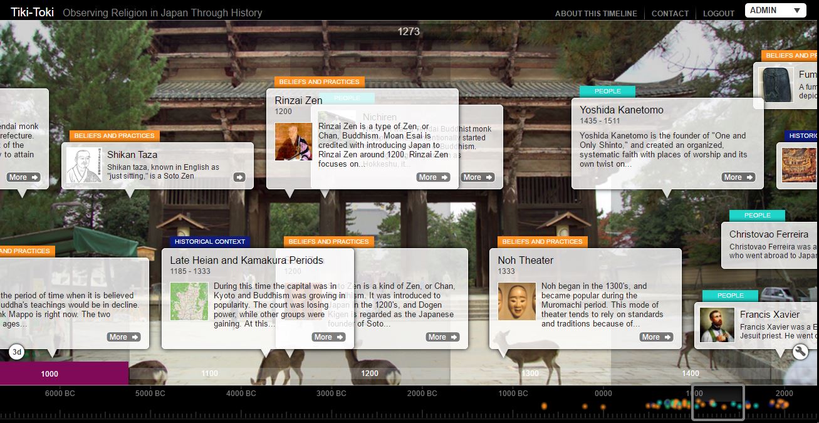819x423 pixels.
Task: Open the ABOUT THIS TIMELINE menu item
Action: 596,13
